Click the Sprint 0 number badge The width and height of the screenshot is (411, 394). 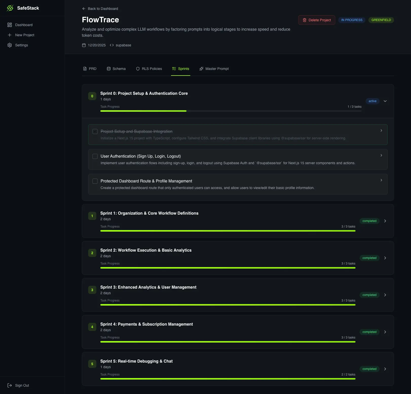pos(92,96)
